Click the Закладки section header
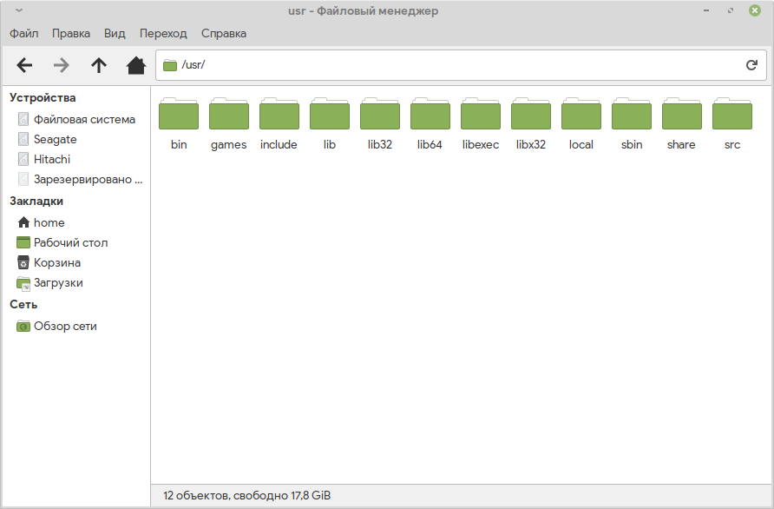The height and width of the screenshot is (509, 774). 36,202
